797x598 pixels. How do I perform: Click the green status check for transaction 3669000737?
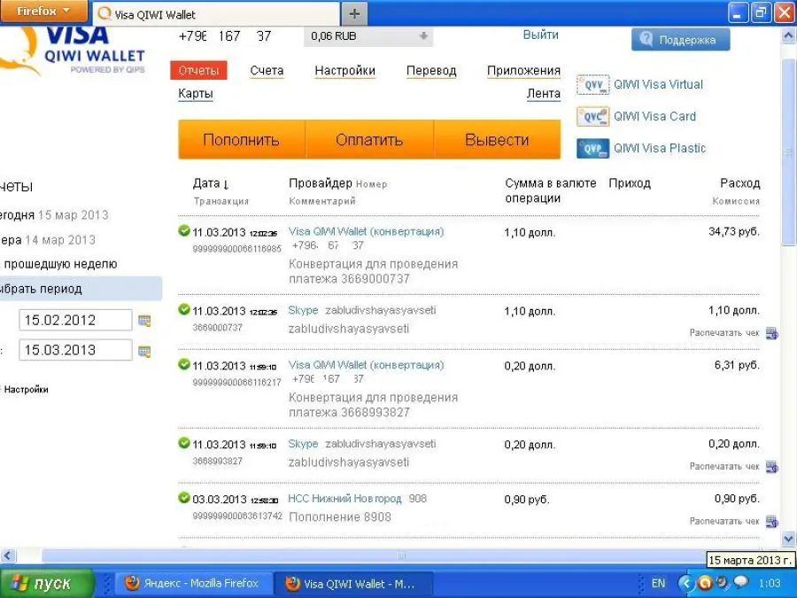184,310
